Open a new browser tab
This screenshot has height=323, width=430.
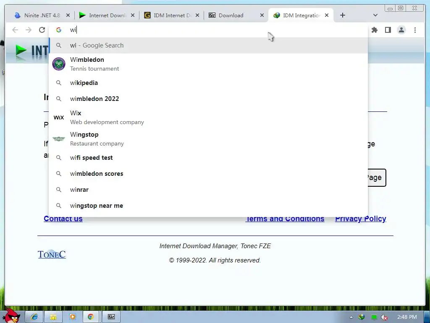click(343, 16)
